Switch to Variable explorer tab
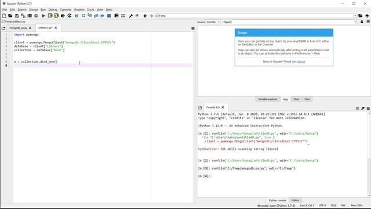This screenshot has height=209, width=371. click(267, 99)
